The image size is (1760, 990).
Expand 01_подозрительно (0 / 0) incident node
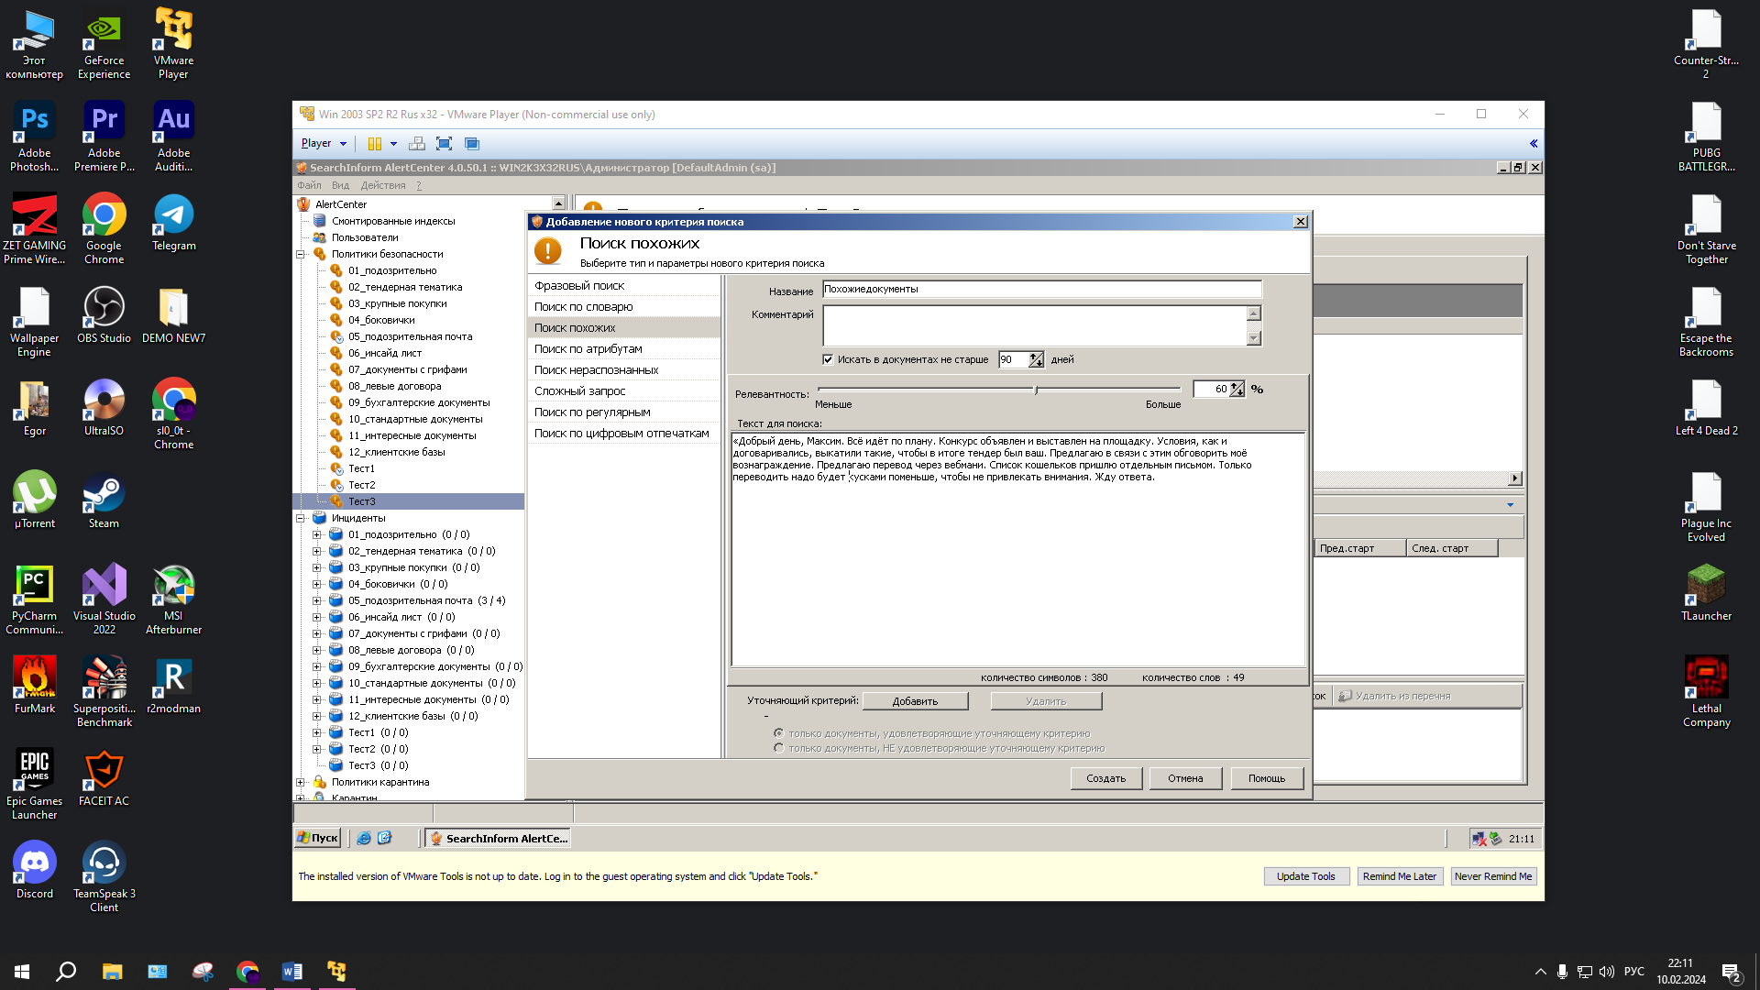click(317, 534)
